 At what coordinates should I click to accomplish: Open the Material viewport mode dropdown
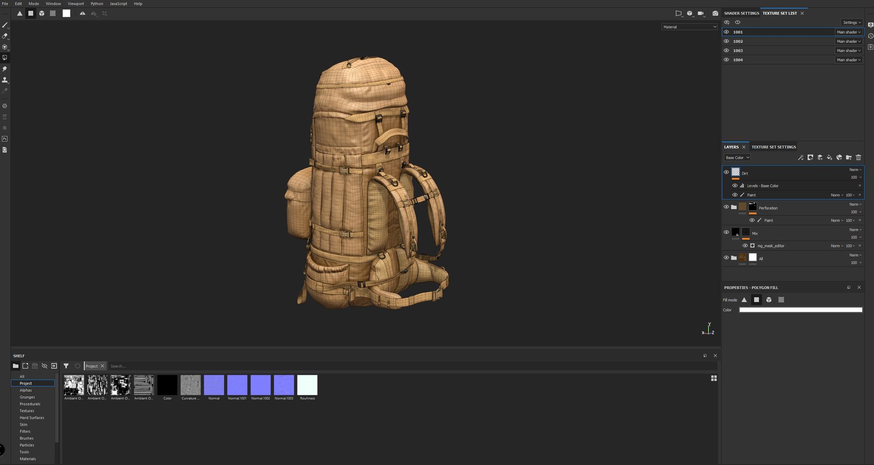[690, 27]
